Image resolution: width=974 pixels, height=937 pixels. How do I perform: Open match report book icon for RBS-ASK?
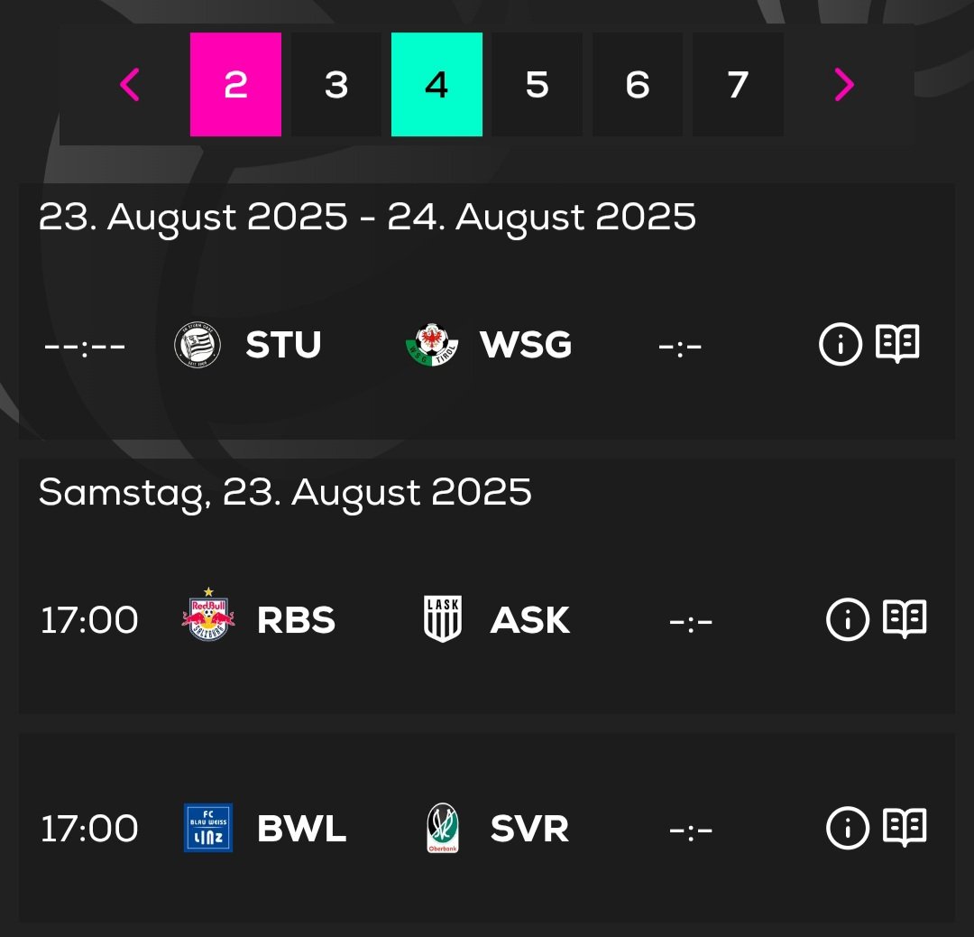click(905, 618)
